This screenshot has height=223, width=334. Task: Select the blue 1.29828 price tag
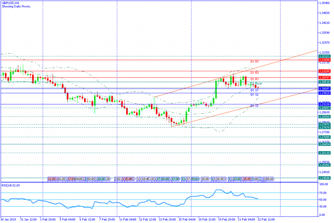(325, 93)
